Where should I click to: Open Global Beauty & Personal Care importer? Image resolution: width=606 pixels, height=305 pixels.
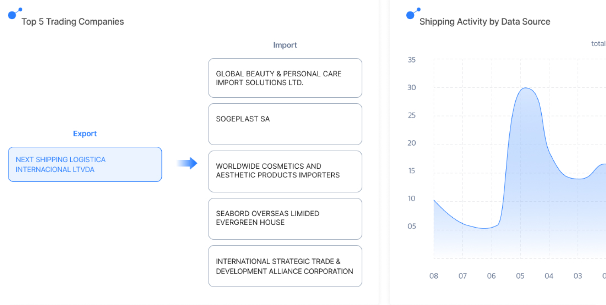(285, 78)
